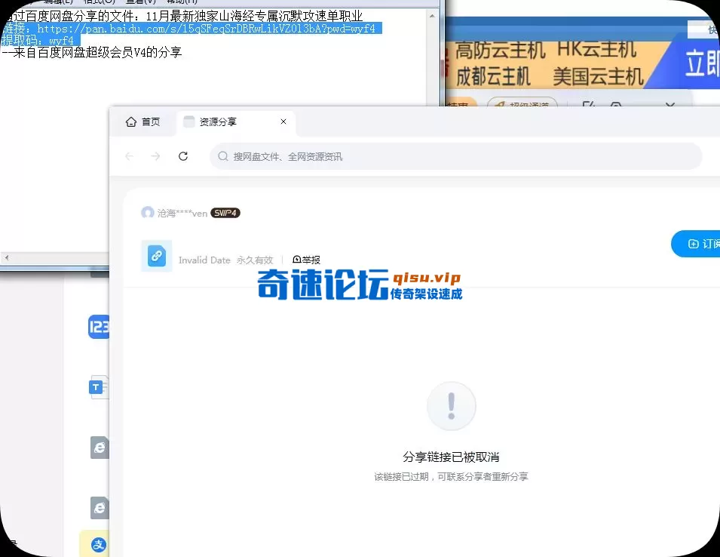The width and height of the screenshot is (720, 557).
Task: Click the exclamation icon above the cancelled-link message
Action: click(x=451, y=406)
